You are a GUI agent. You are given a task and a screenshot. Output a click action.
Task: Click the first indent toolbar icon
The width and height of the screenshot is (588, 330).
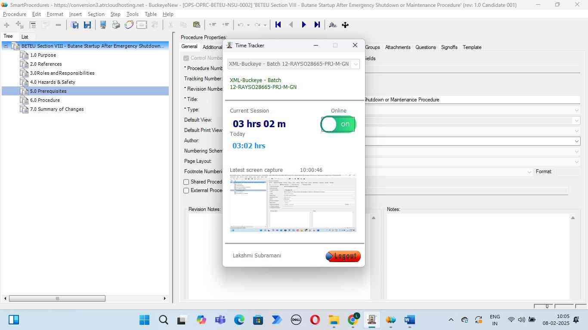coord(212,25)
